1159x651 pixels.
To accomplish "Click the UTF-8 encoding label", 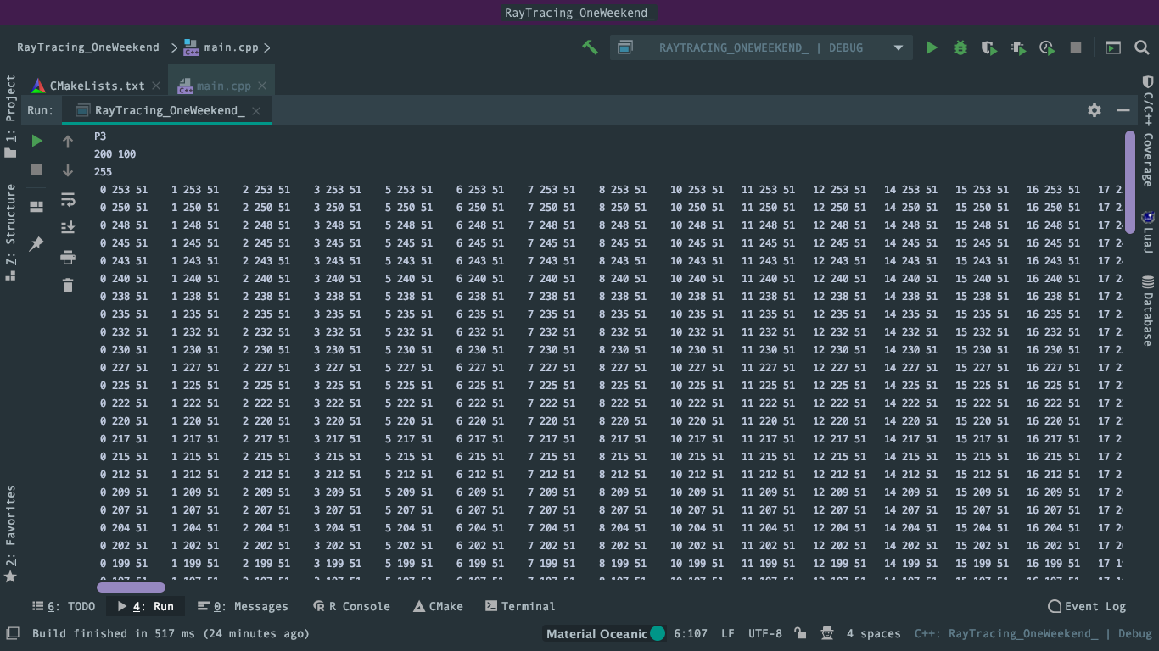I will [x=764, y=633].
